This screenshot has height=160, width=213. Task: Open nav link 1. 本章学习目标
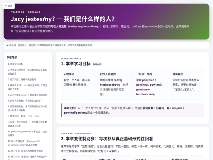tap(15, 64)
